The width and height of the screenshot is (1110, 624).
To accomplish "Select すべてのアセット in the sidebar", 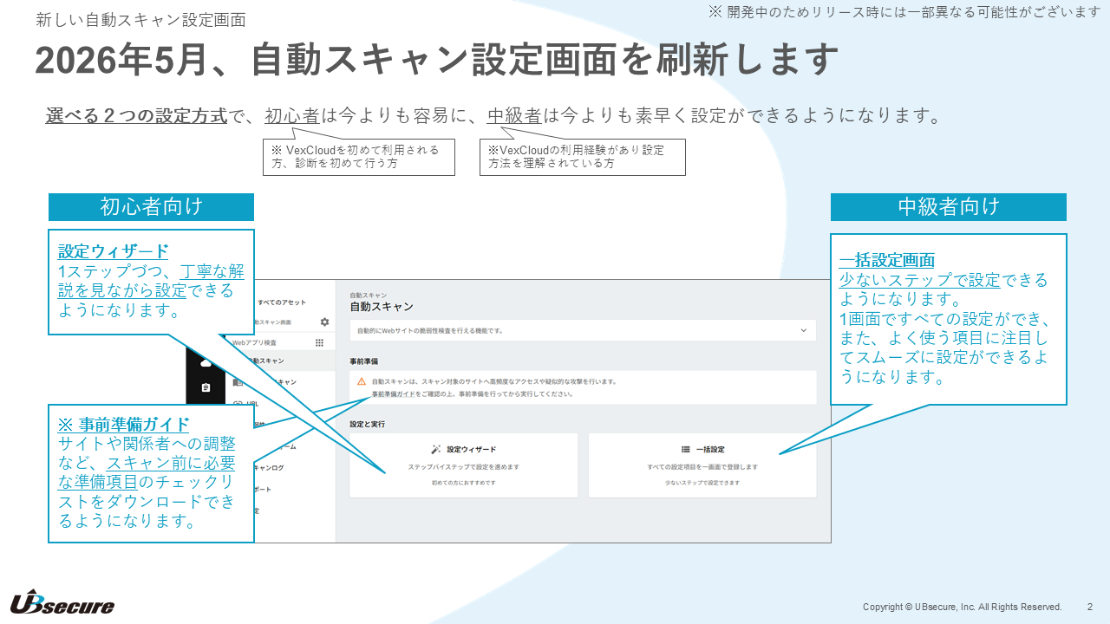I will (x=282, y=302).
